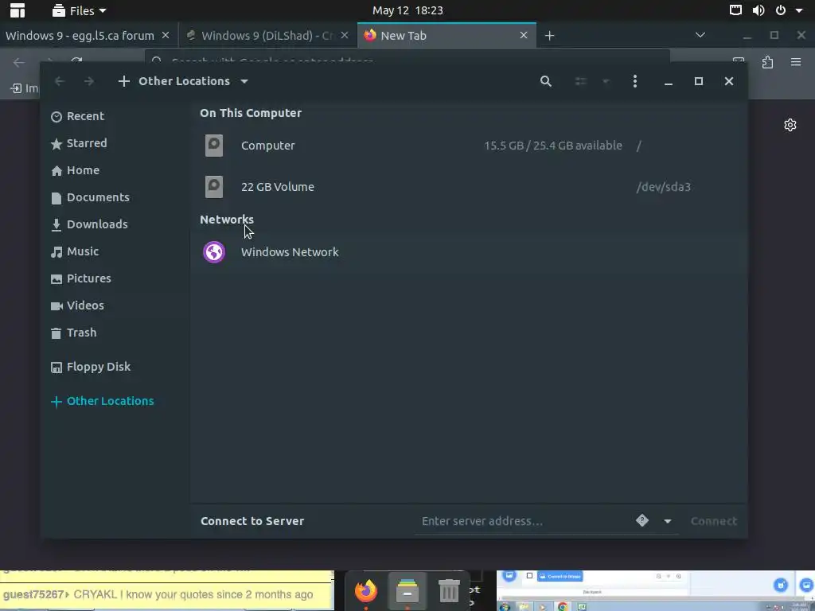Click Trash icon in the dock

point(449,591)
